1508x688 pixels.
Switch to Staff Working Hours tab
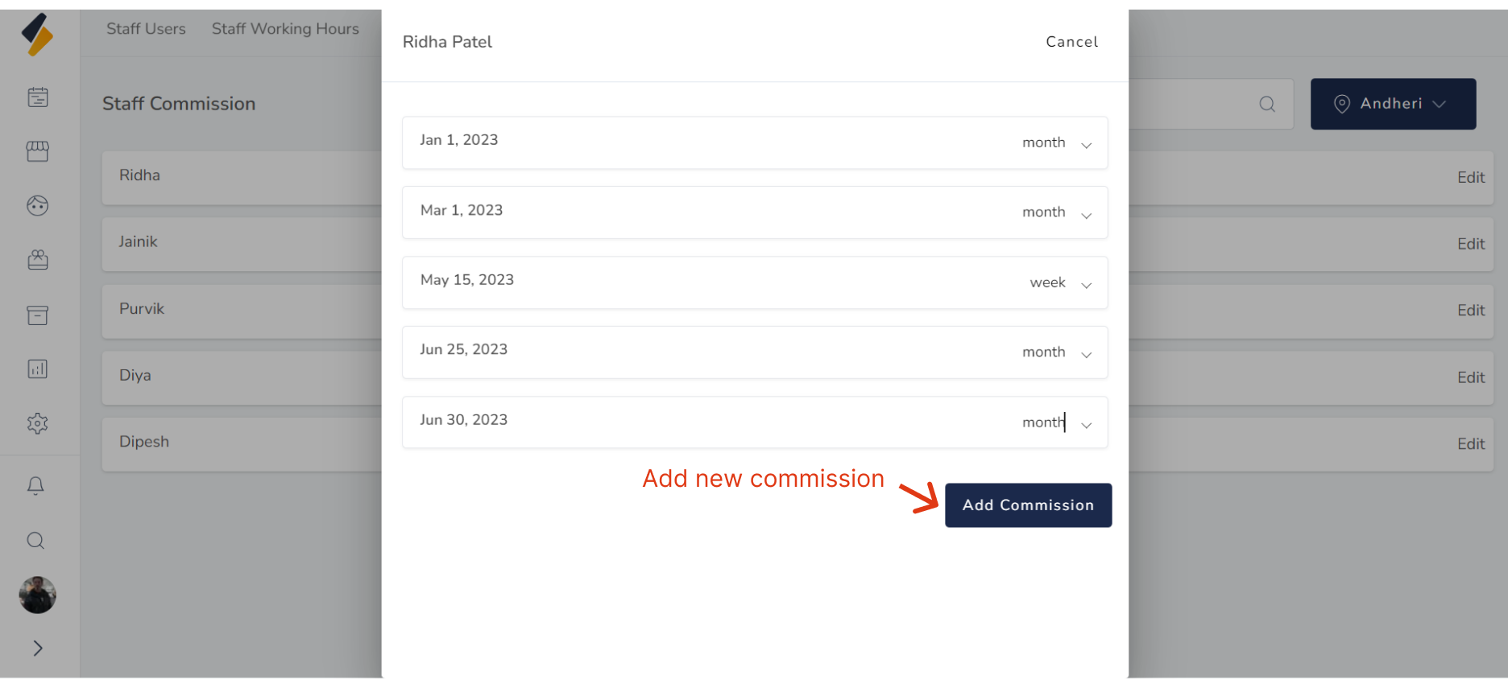[285, 29]
